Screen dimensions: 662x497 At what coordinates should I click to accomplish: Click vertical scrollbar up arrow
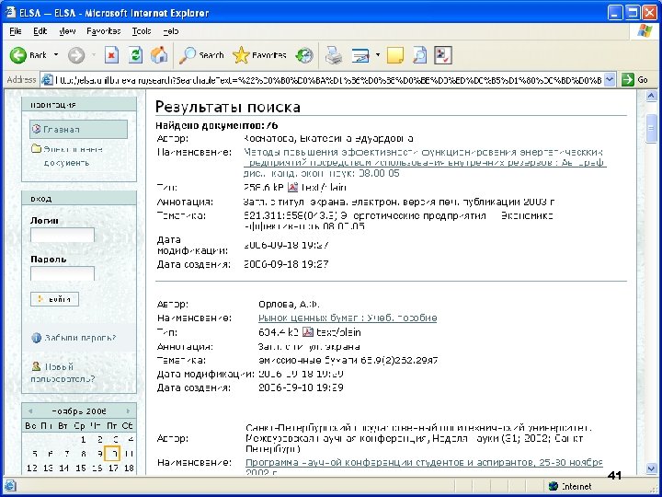tap(651, 96)
